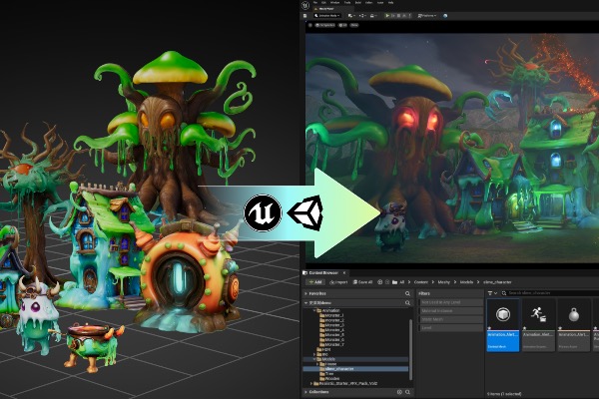
Task: Toggle the 'Static Mesh' filter
Action: [x=451, y=319]
